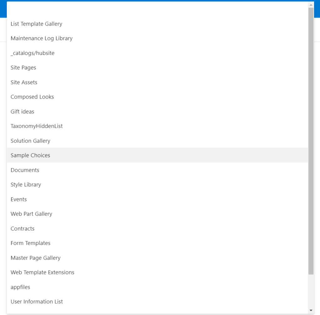Select TaxonomyHiddenList option
Image resolution: width=320 pixels, height=315 pixels.
tap(37, 126)
